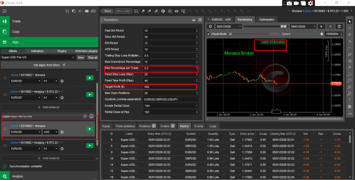Save backtesting results with floppy disk icon
This screenshot has width=355, height=180.
pyautogui.click(x=339, y=27)
